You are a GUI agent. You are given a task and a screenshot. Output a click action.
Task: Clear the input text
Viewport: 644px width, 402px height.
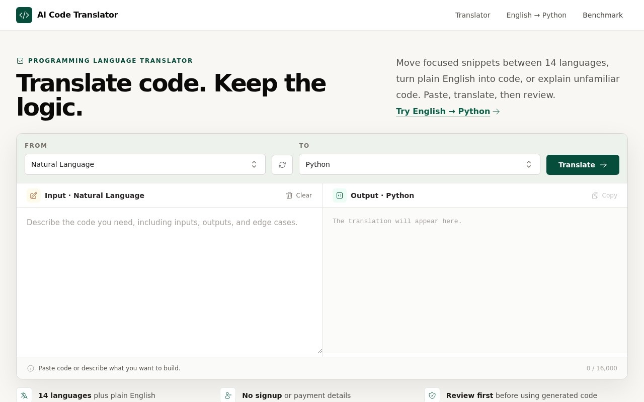(299, 195)
